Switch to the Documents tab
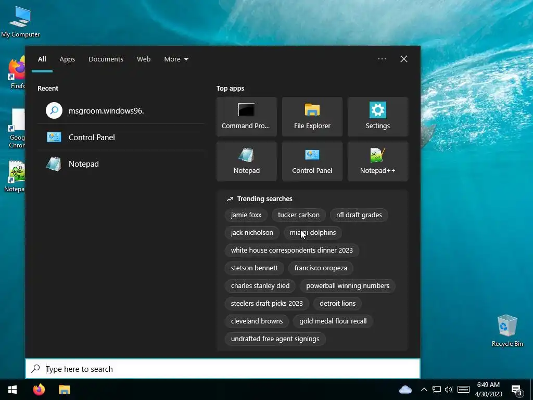 106,59
